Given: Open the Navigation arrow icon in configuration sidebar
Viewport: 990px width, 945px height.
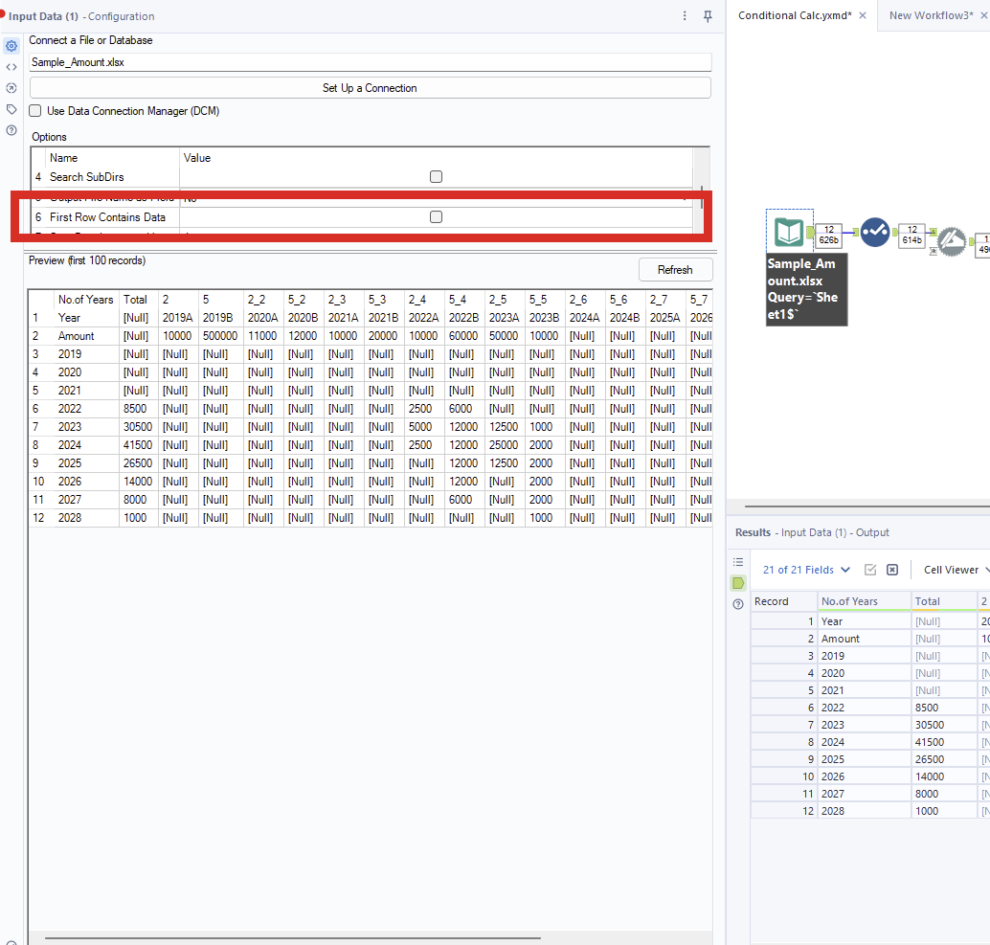Looking at the screenshot, I should click(11, 88).
